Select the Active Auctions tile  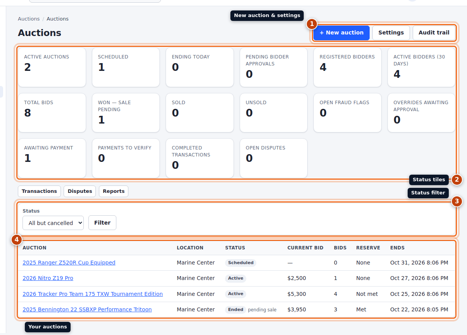52,67
